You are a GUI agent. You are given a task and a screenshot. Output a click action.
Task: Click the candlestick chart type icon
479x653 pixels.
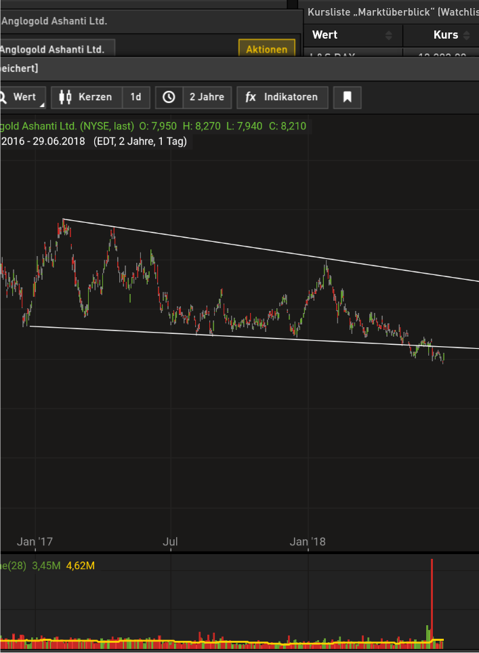coord(65,97)
